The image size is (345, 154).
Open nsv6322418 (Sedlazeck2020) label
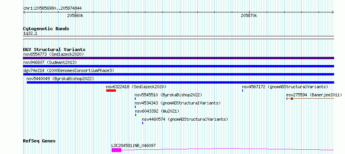[136, 87]
